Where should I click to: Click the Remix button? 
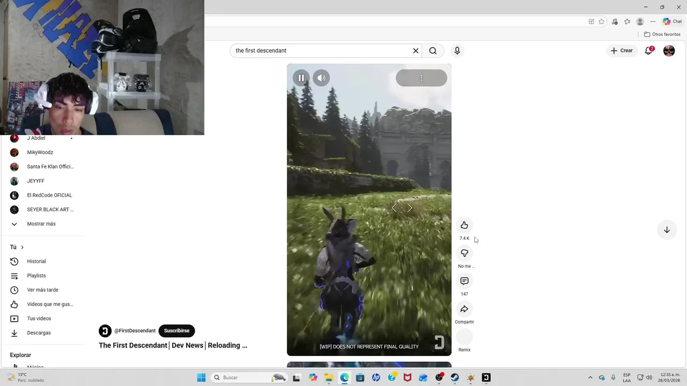(x=464, y=337)
